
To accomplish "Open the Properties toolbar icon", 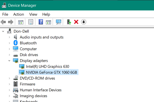I will 31,22.
